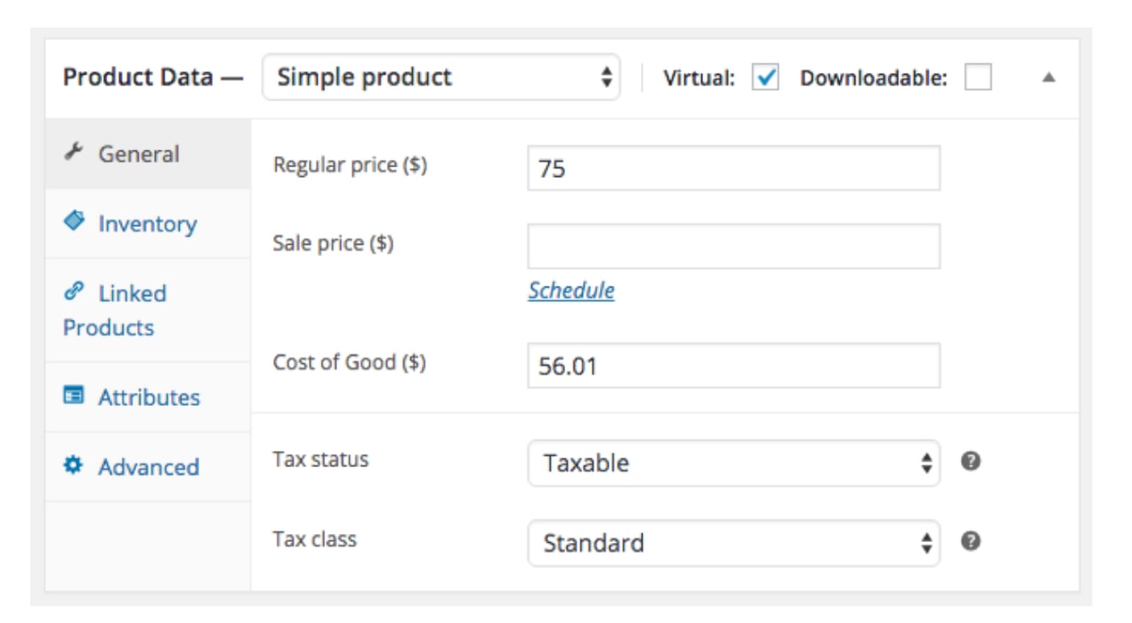Click the Inventory tag icon

point(74,221)
